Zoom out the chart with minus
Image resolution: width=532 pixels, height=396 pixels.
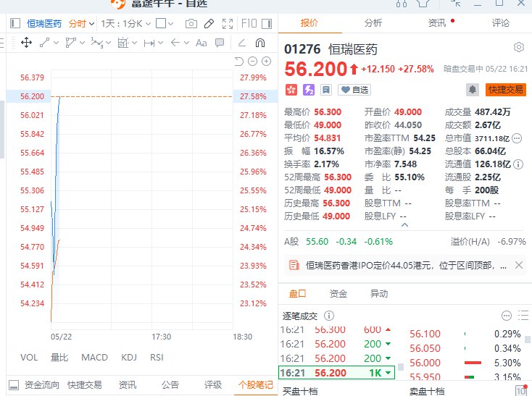252,62
